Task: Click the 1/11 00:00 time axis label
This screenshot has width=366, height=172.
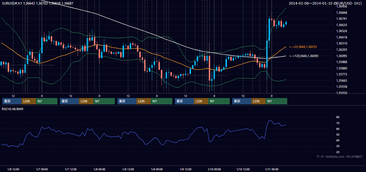Action: [x=271, y=169]
